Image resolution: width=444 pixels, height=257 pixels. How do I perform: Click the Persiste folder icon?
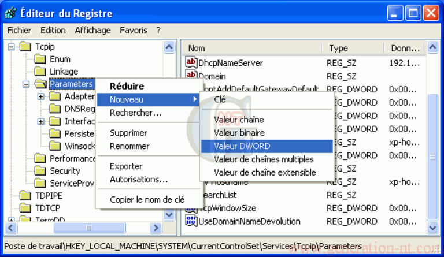point(55,133)
